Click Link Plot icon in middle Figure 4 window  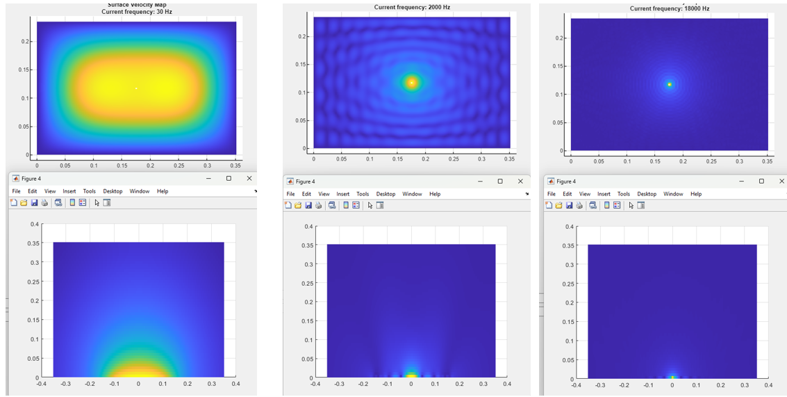(332, 205)
